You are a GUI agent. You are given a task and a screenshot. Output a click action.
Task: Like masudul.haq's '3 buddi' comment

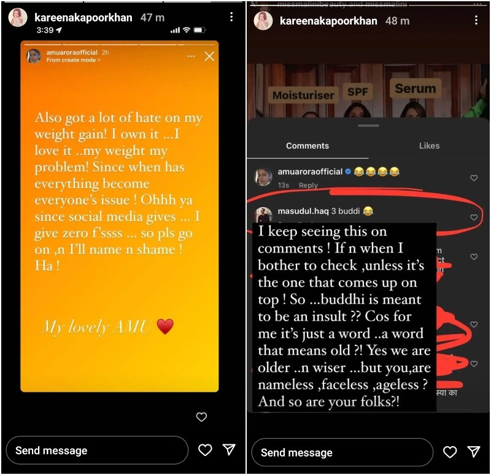(x=474, y=217)
